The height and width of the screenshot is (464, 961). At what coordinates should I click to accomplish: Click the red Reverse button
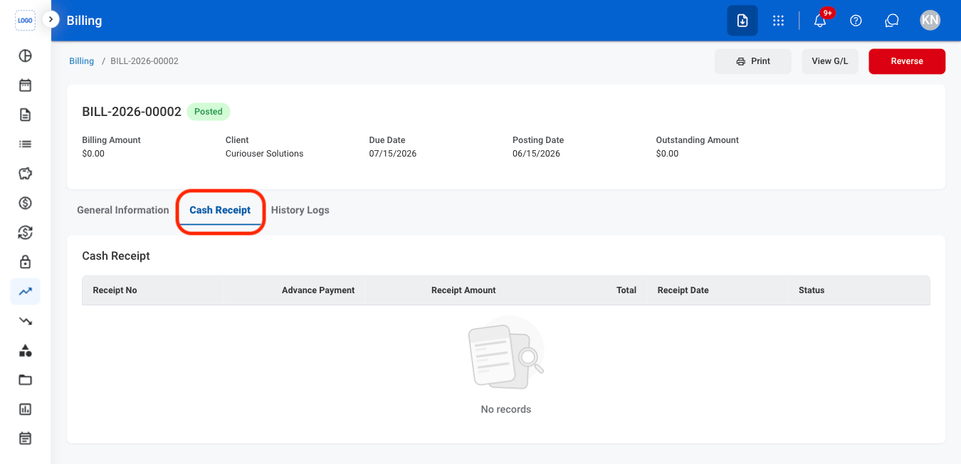click(907, 61)
